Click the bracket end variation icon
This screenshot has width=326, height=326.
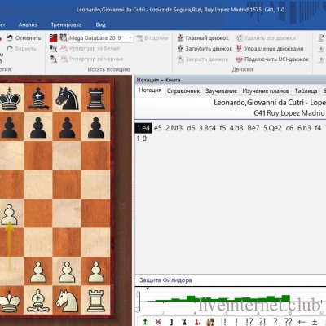coord(171,322)
